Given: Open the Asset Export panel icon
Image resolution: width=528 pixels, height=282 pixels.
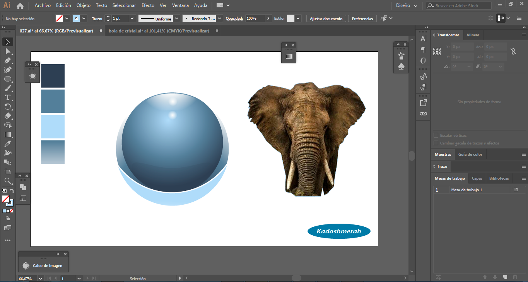Looking at the screenshot, I should point(423,103).
